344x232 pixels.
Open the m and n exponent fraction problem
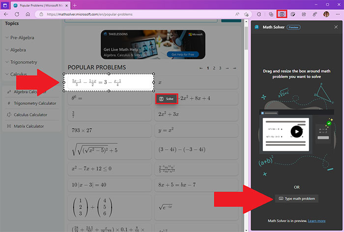pos(196,168)
